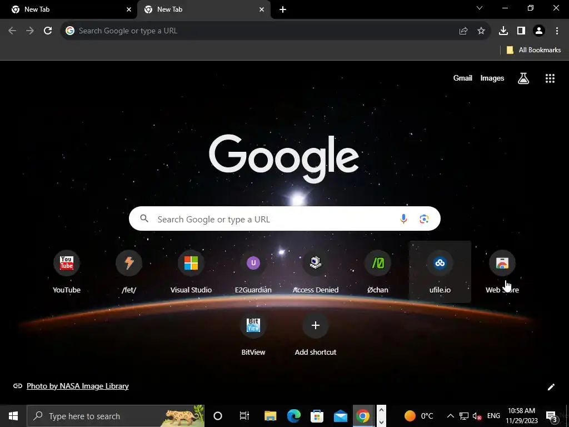The image size is (569, 427).
Task: Search by image with Google Lens icon
Action: 424,219
